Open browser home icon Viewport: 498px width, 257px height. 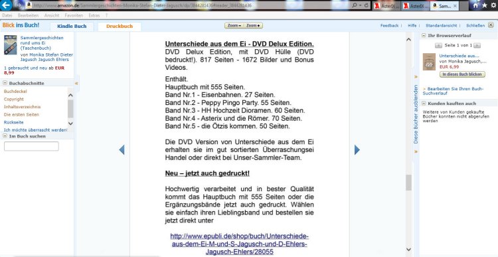pyautogui.click(x=475, y=5)
